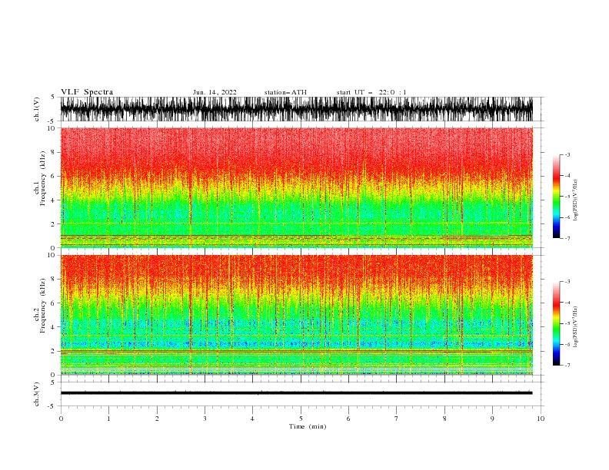
Task: Click the ch.2 "Frequency (kHz)" axis label
Action: [43, 305]
